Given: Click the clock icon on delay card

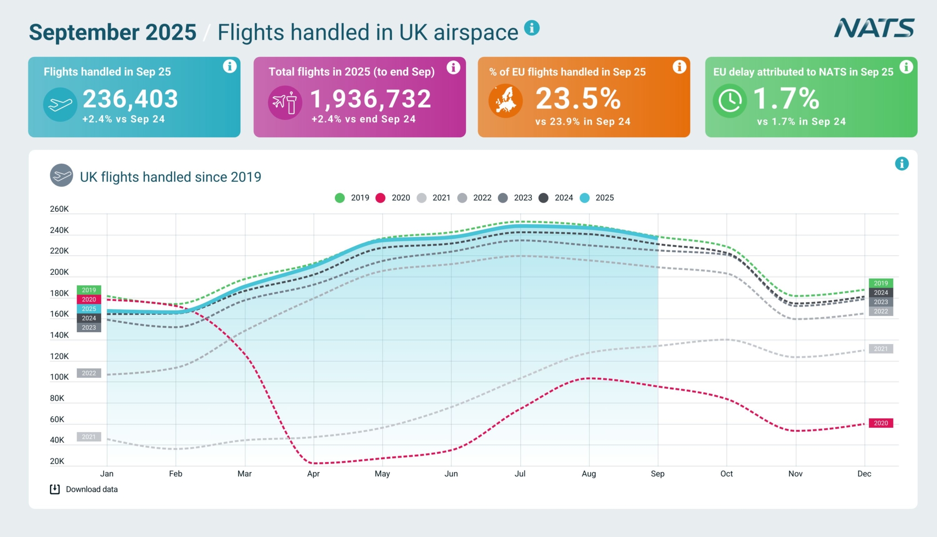Looking at the screenshot, I should (x=730, y=101).
